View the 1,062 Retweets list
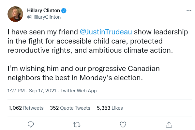 coord(26,108)
